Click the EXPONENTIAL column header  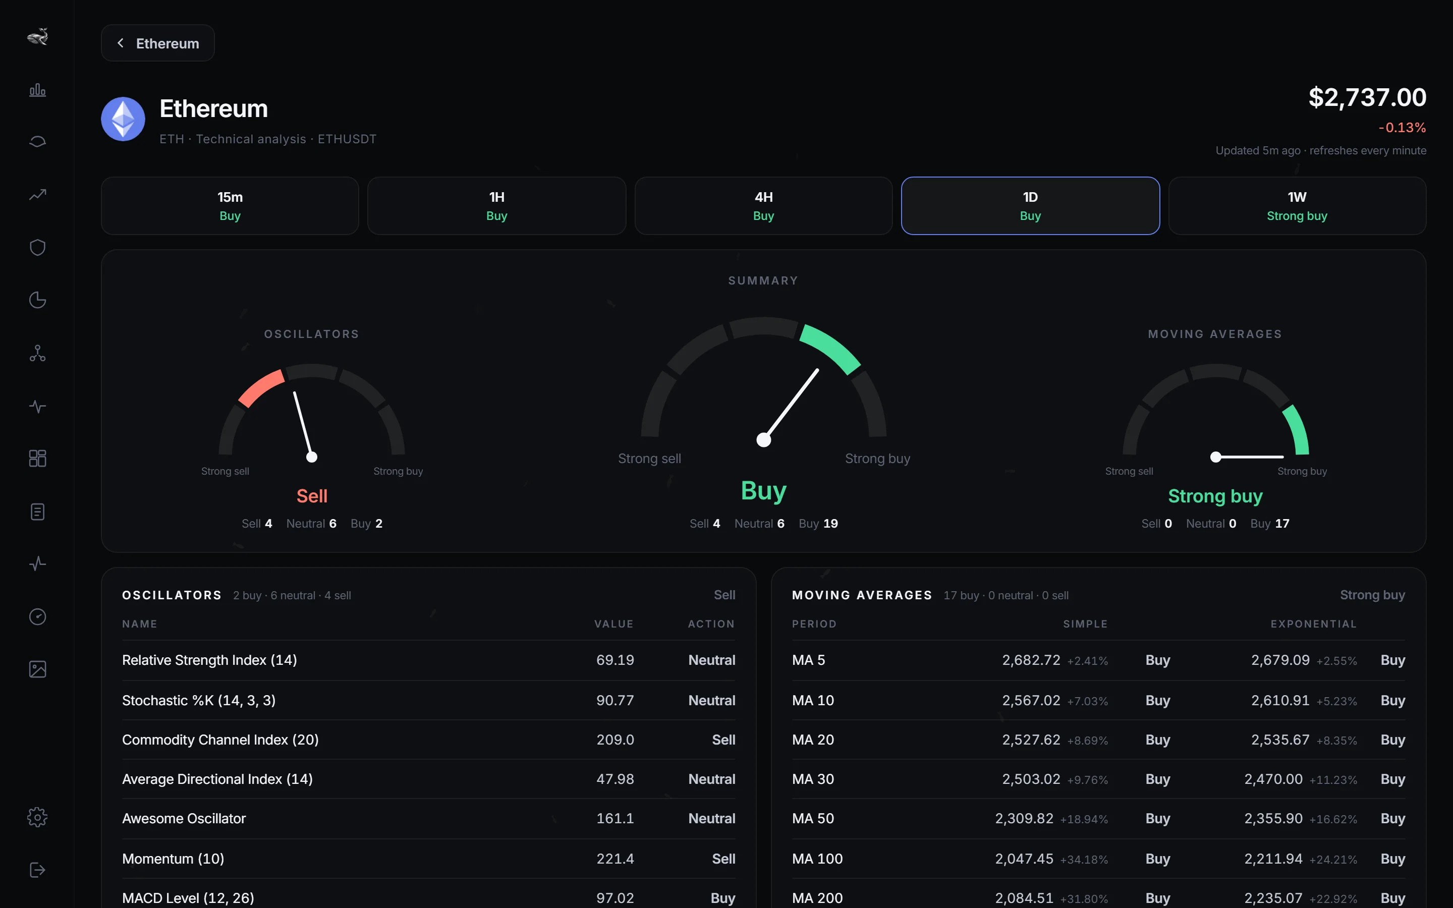[x=1314, y=624]
